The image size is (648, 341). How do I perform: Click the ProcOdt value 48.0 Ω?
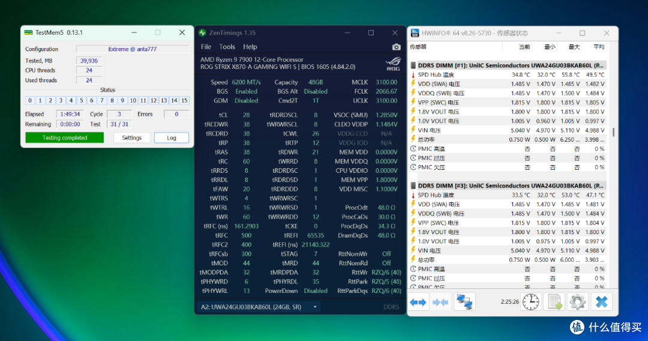pos(386,208)
